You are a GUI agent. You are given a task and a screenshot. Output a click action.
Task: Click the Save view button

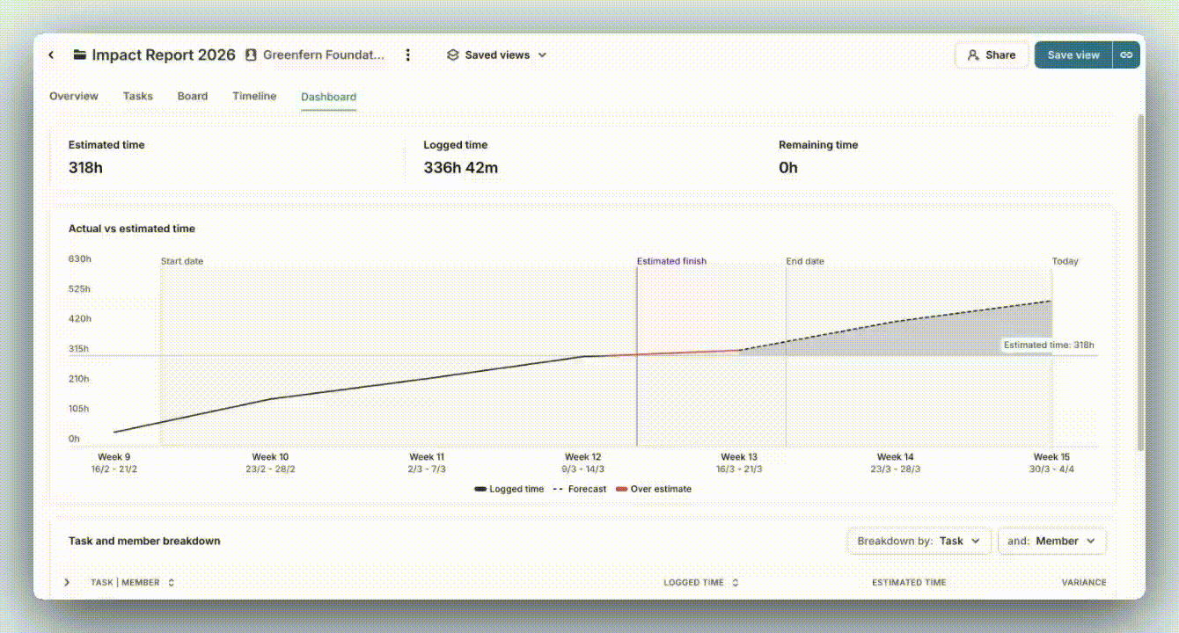click(x=1073, y=55)
